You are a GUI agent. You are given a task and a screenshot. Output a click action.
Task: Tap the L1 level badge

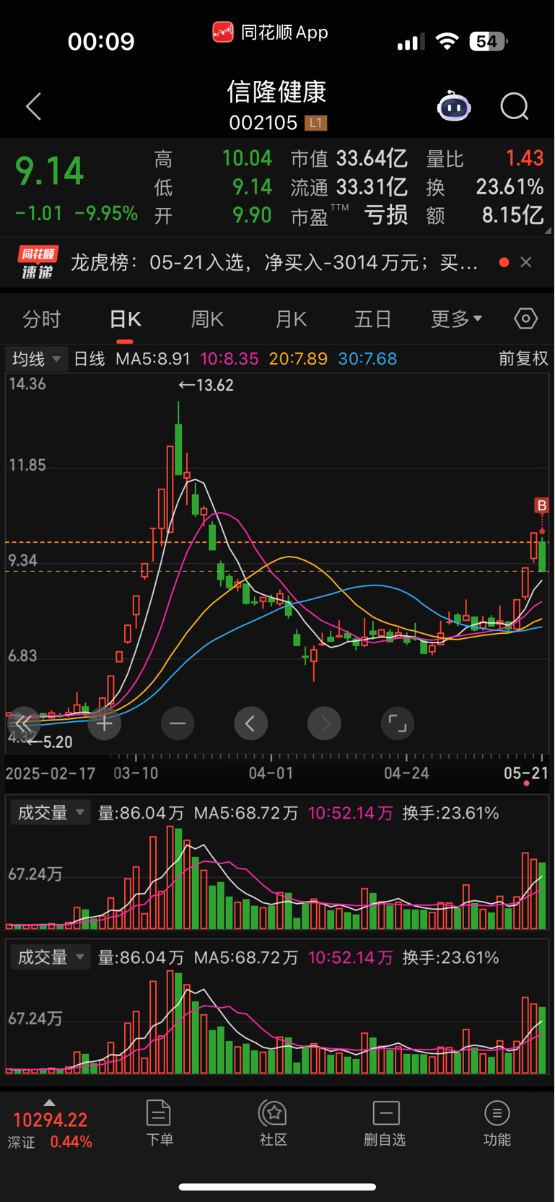[x=315, y=123]
